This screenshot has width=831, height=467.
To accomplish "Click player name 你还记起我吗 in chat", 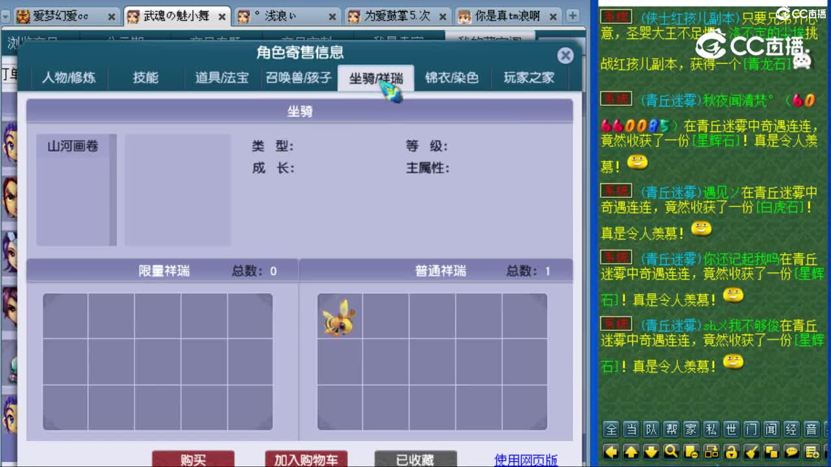I will coord(742,258).
